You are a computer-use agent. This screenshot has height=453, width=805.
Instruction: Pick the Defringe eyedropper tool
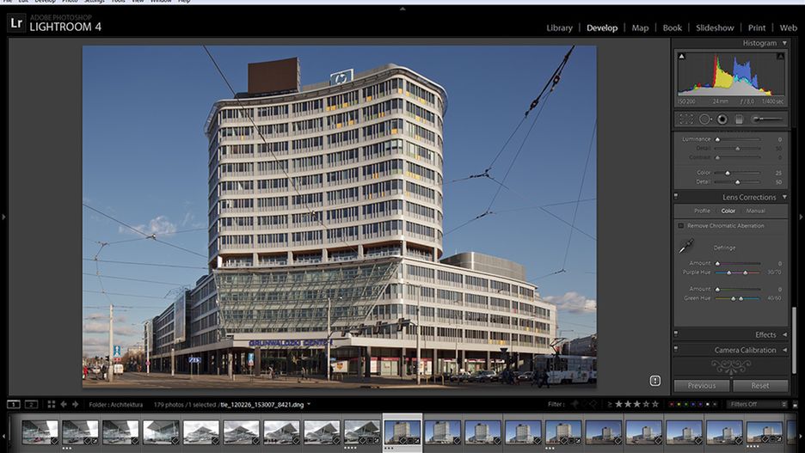[685, 247]
